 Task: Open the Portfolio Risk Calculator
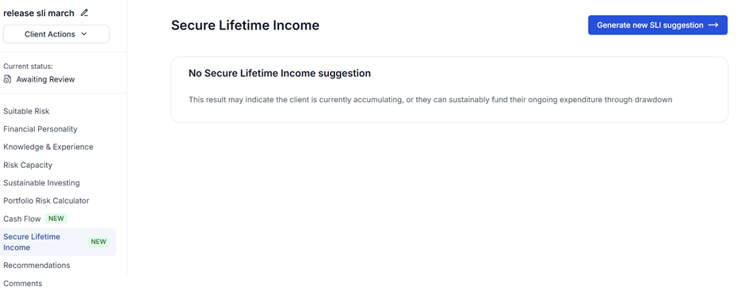pyautogui.click(x=46, y=201)
